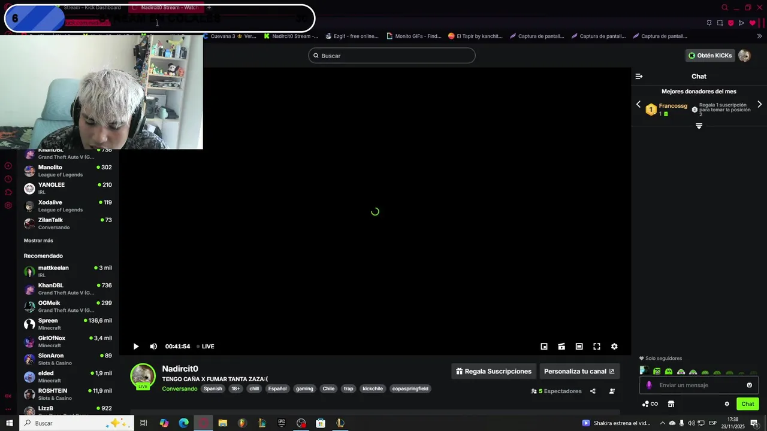767x431 pixels.
Task: Toggle theater mode
Action: [579, 347]
